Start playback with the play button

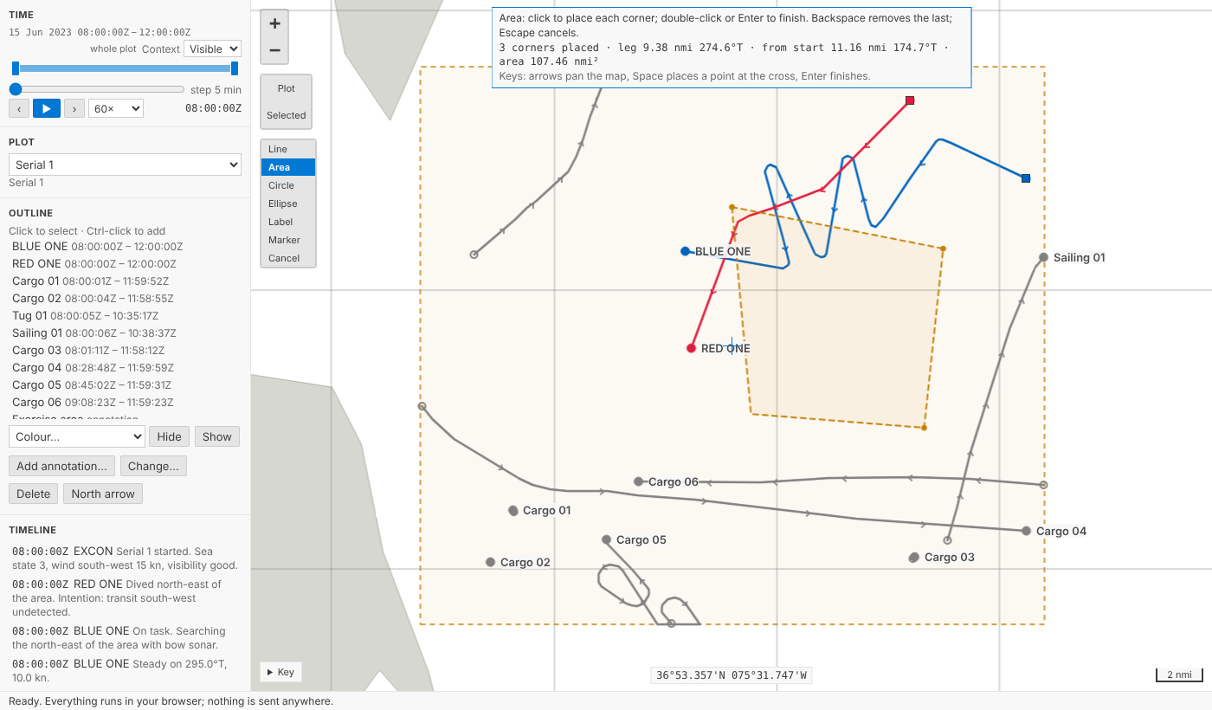click(x=47, y=108)
